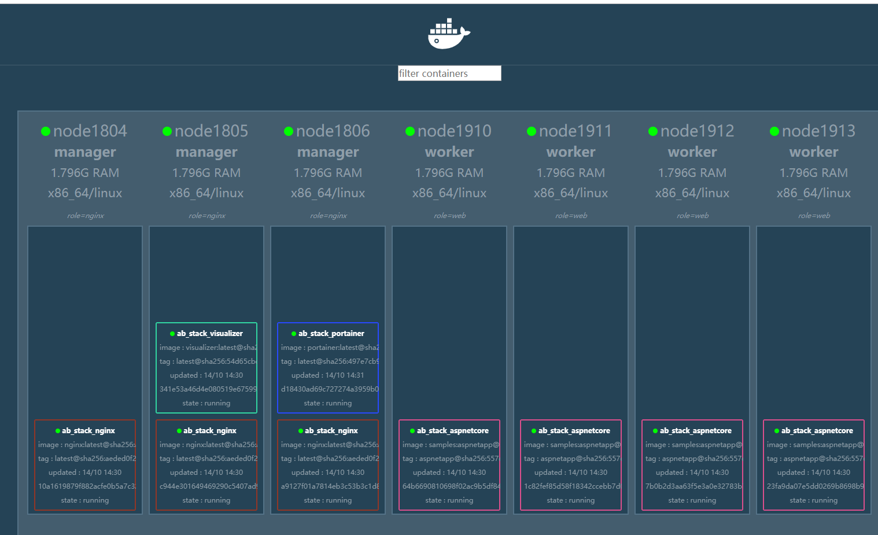This screenshot has height=535, width=878.
Task: Click the status dot on node1913's ab_stack_aspnetcore
Action: tap(777, 431)
